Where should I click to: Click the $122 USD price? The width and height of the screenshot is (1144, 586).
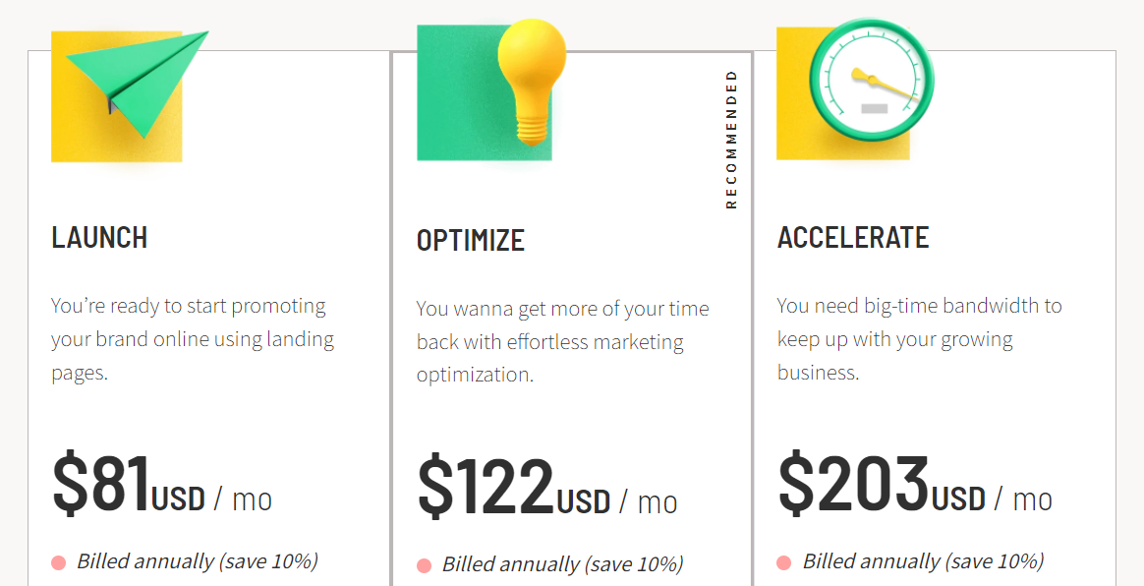(x=547, y=488)
